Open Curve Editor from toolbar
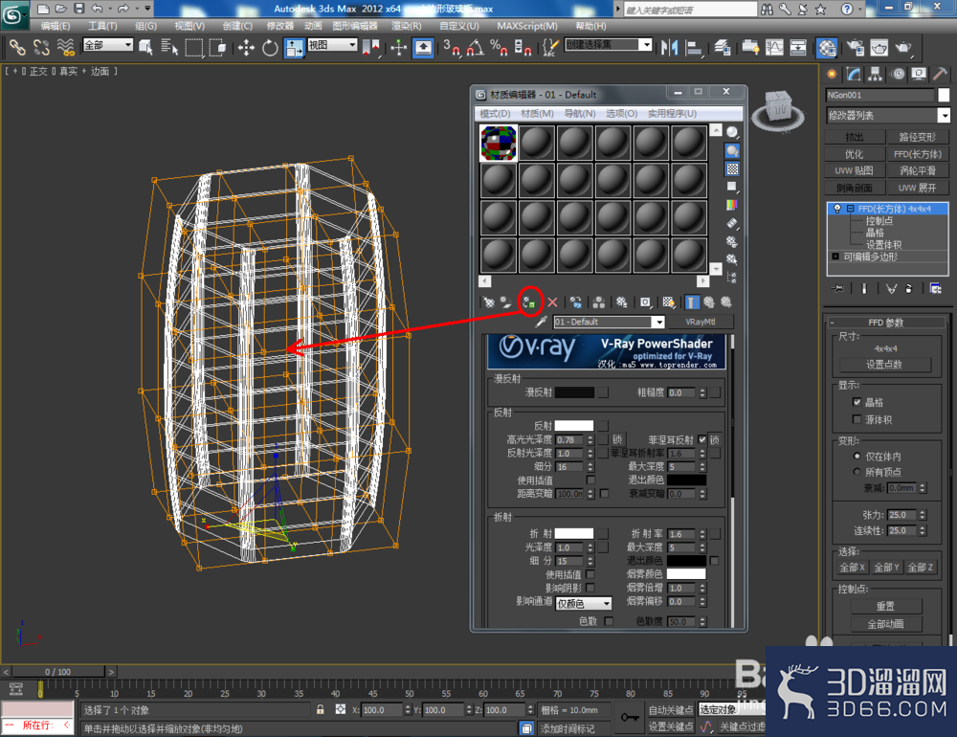 tap(774, 47)
